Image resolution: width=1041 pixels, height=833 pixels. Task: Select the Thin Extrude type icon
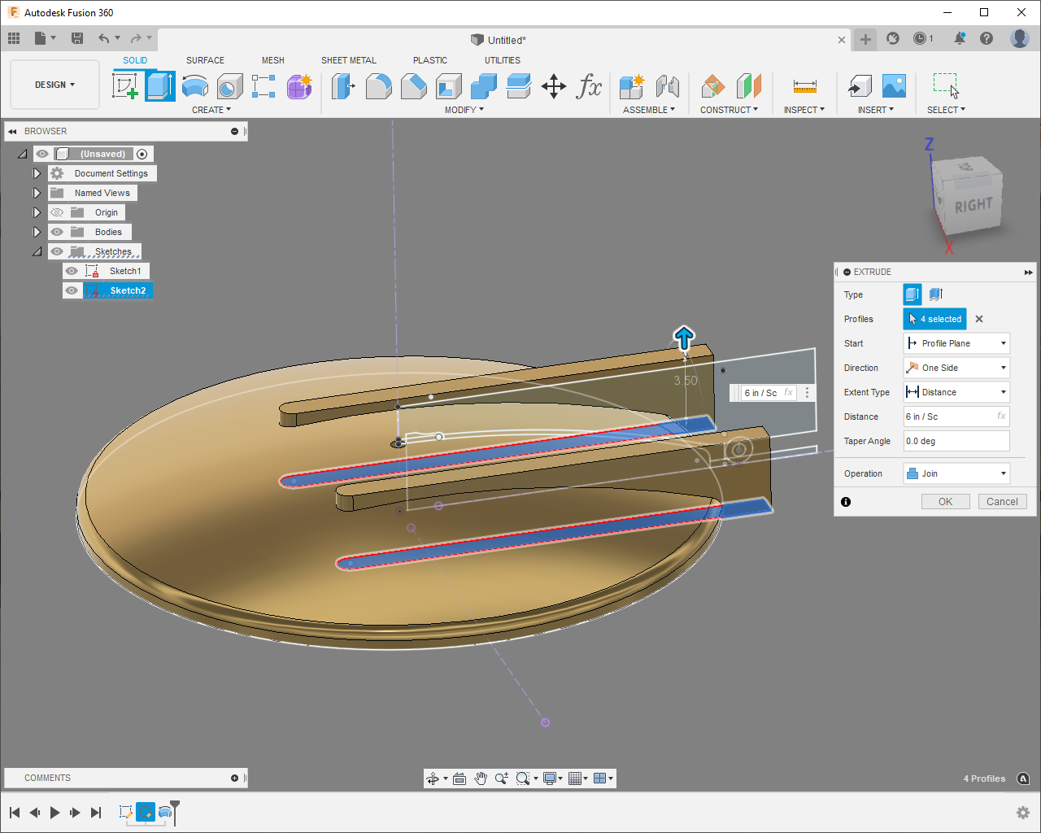click(935, 294)
